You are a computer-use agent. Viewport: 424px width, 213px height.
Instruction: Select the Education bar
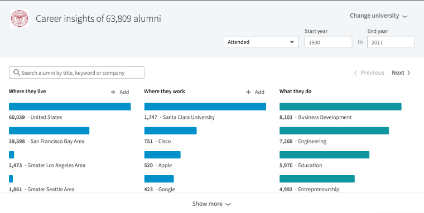(x=325, y=154)
